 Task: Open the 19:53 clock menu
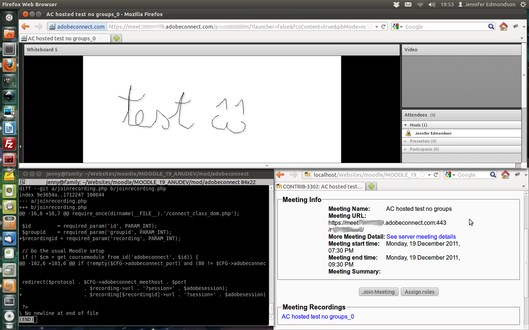coord(447,4)
